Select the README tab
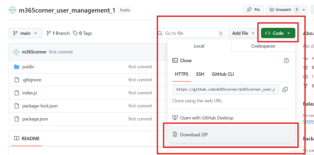314x155 pixels. click(x=27, y=139)
